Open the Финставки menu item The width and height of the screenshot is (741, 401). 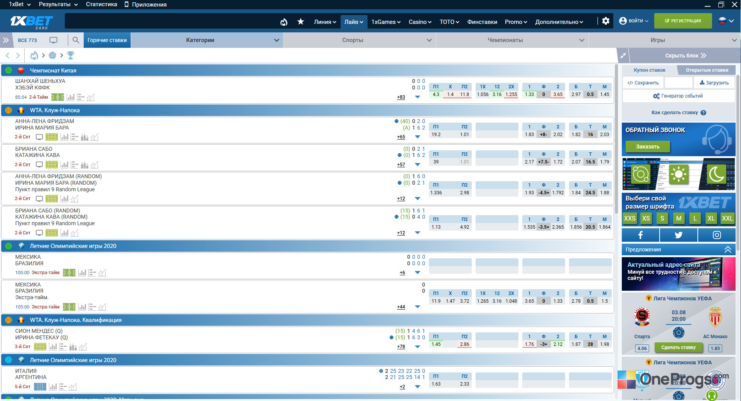click(482, 22)
